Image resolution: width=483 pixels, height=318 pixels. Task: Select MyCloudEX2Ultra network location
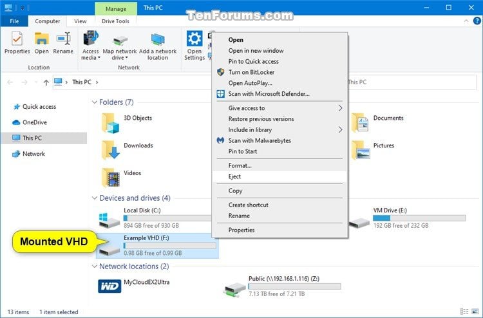coord(134,286)
